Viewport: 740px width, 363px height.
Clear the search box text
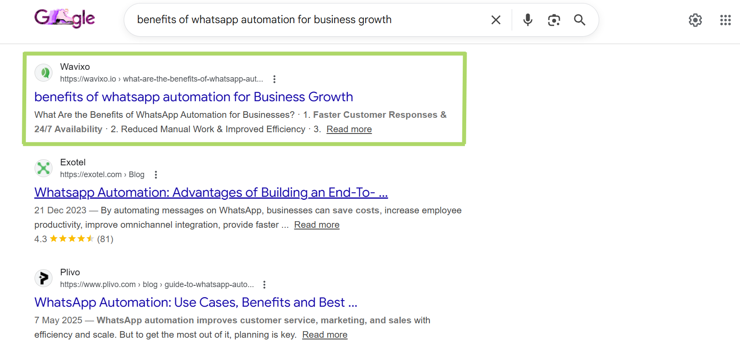[x=496, y=20]
